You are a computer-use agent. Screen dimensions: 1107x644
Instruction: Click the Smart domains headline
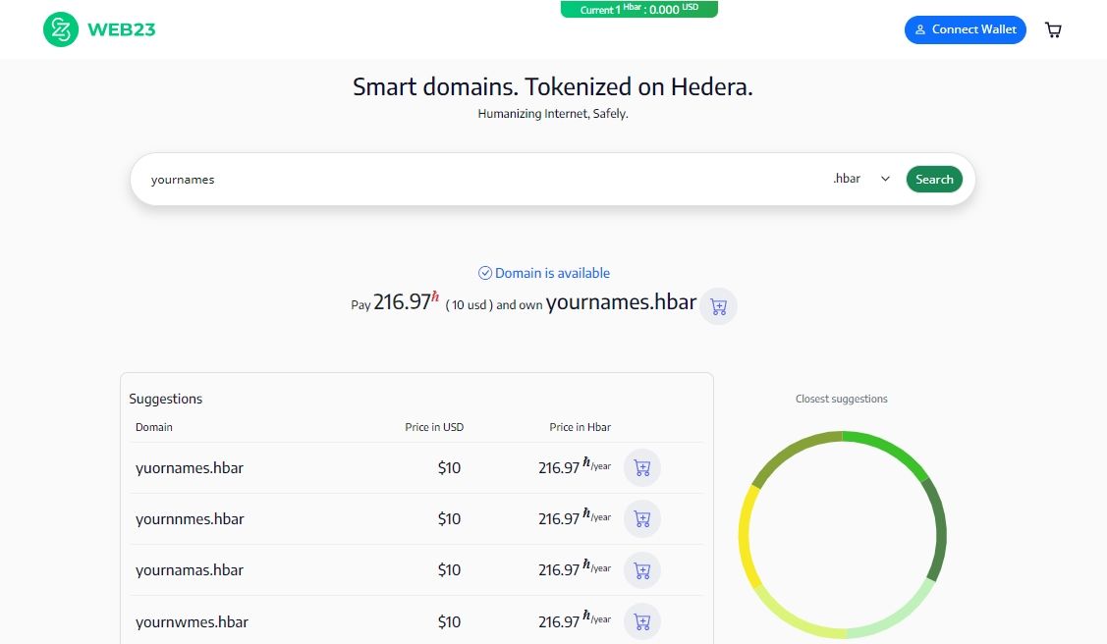(553, 86)
